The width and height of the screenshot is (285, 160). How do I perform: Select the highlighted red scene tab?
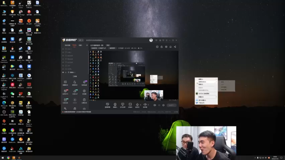[x=74, y=45]
